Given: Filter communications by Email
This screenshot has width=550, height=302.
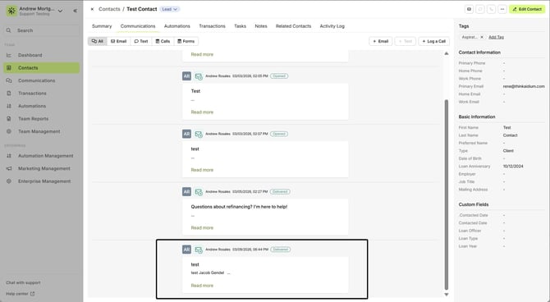Looking at the screenshot, I should tap(118, 41).
